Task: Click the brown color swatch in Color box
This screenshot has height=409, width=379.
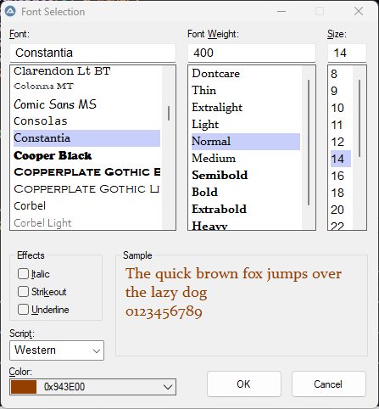Action: point(24,387)
